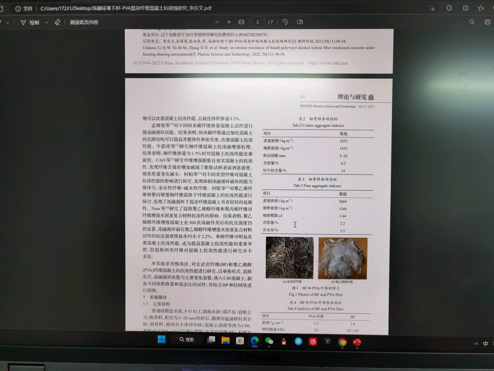Image resolution: width=494 pixels, height=371 pixels.
Task: Zoom out with the minus button
Action: (217, 22)
